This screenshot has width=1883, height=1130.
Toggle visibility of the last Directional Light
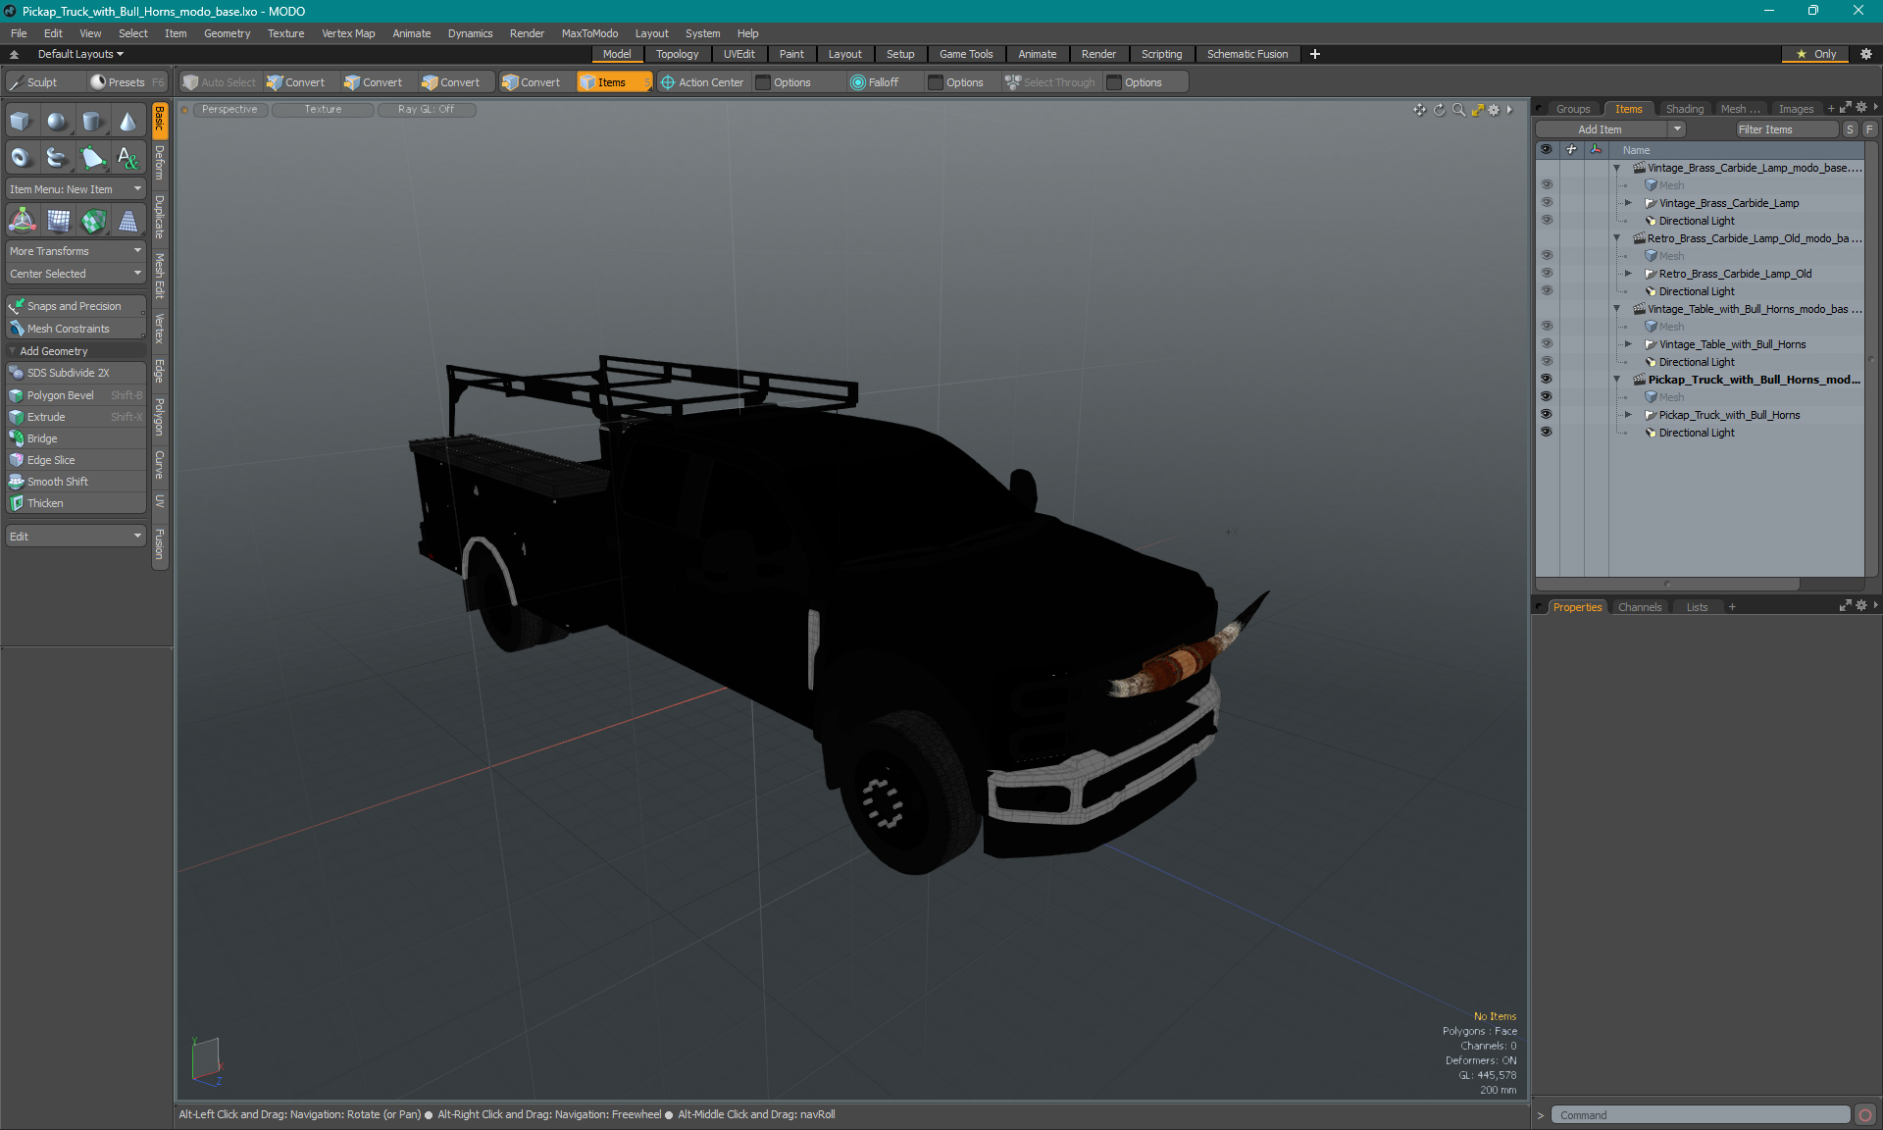[1547, 433]
